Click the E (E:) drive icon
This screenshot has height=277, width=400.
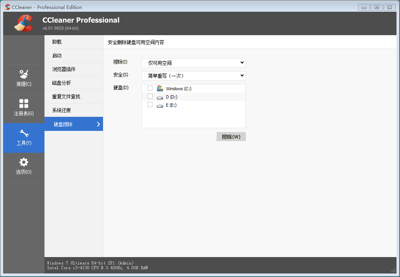click(160, 105)
